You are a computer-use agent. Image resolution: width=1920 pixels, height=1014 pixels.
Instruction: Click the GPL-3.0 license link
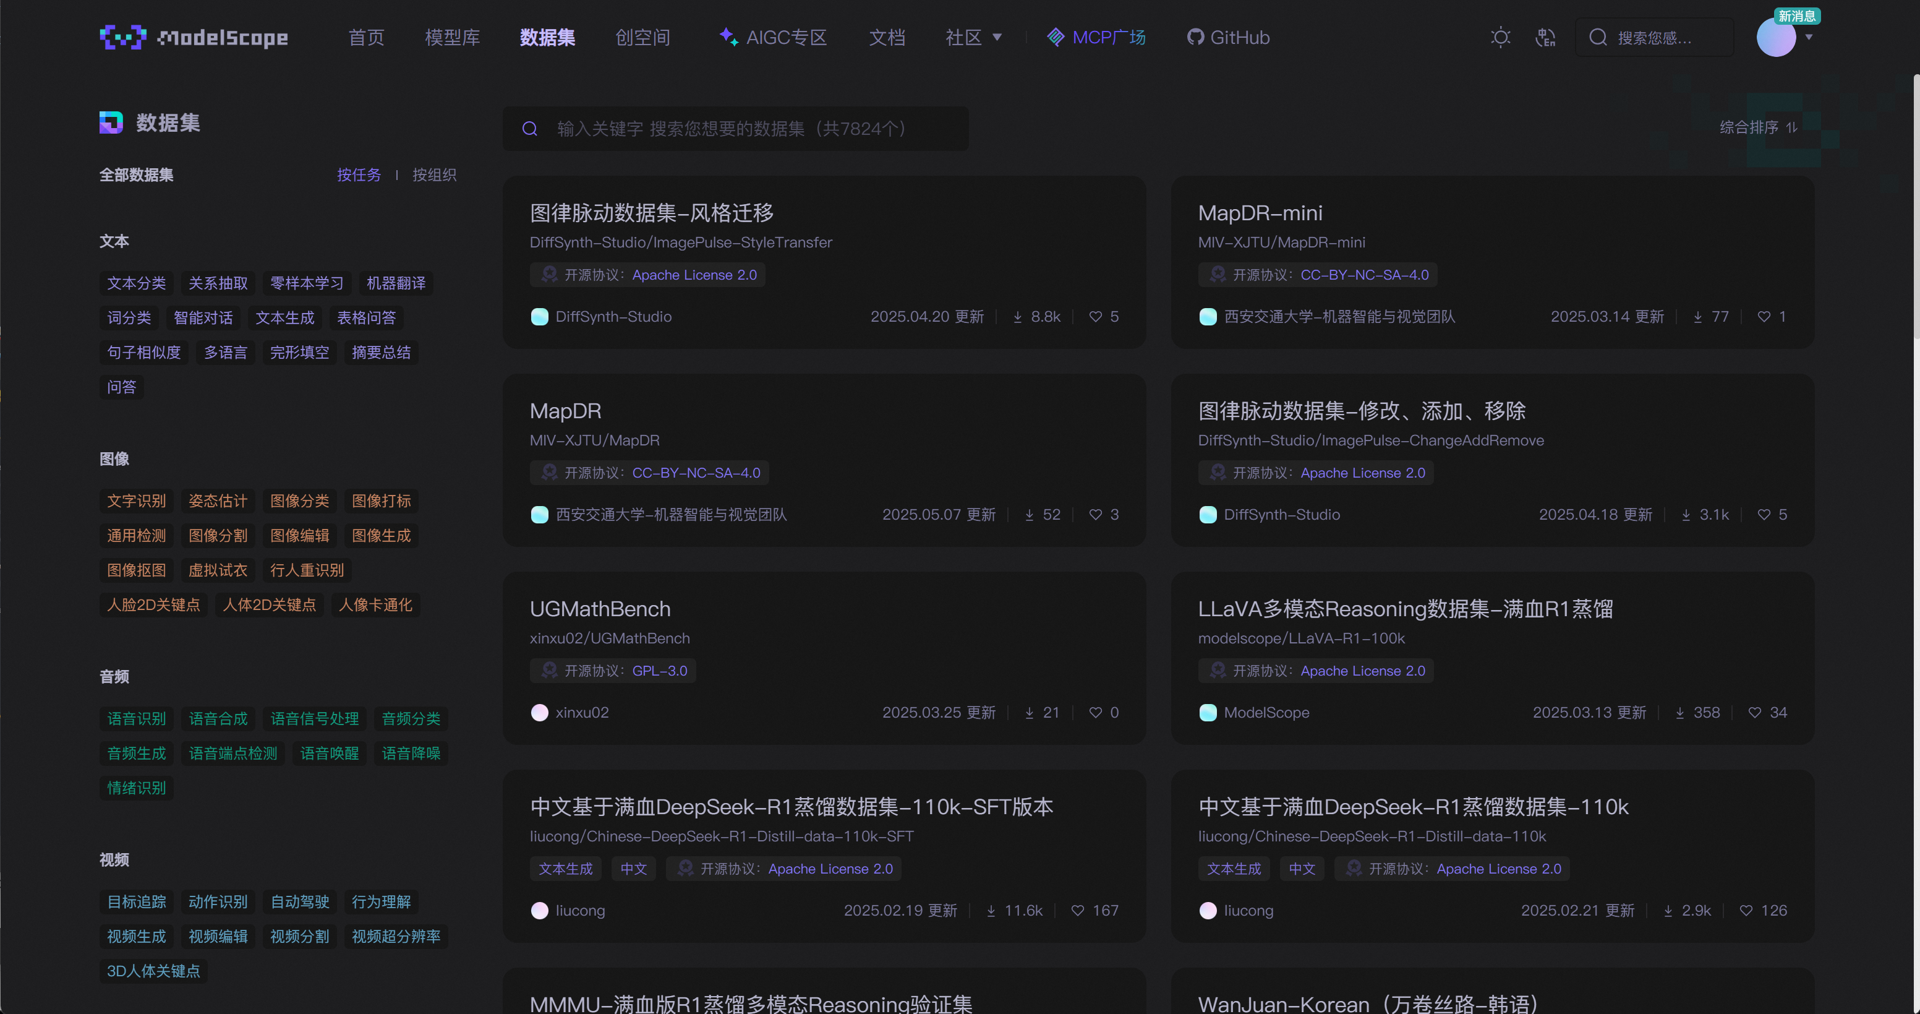(660, 671)
